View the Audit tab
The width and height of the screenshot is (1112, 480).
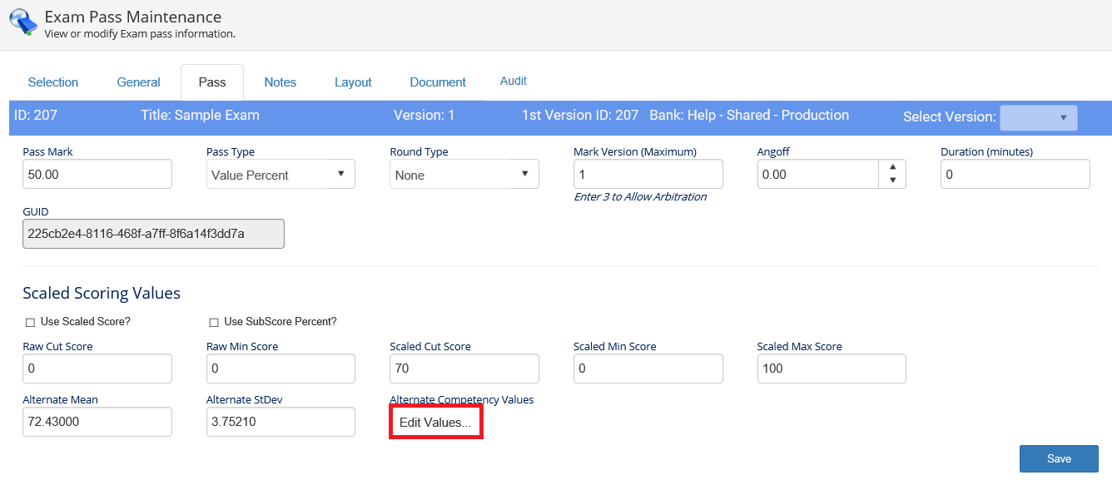tap(513, 82)
